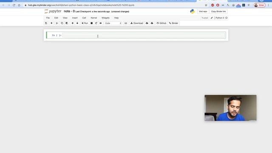Click the Trusted notebook indicator

coord(205,18)
